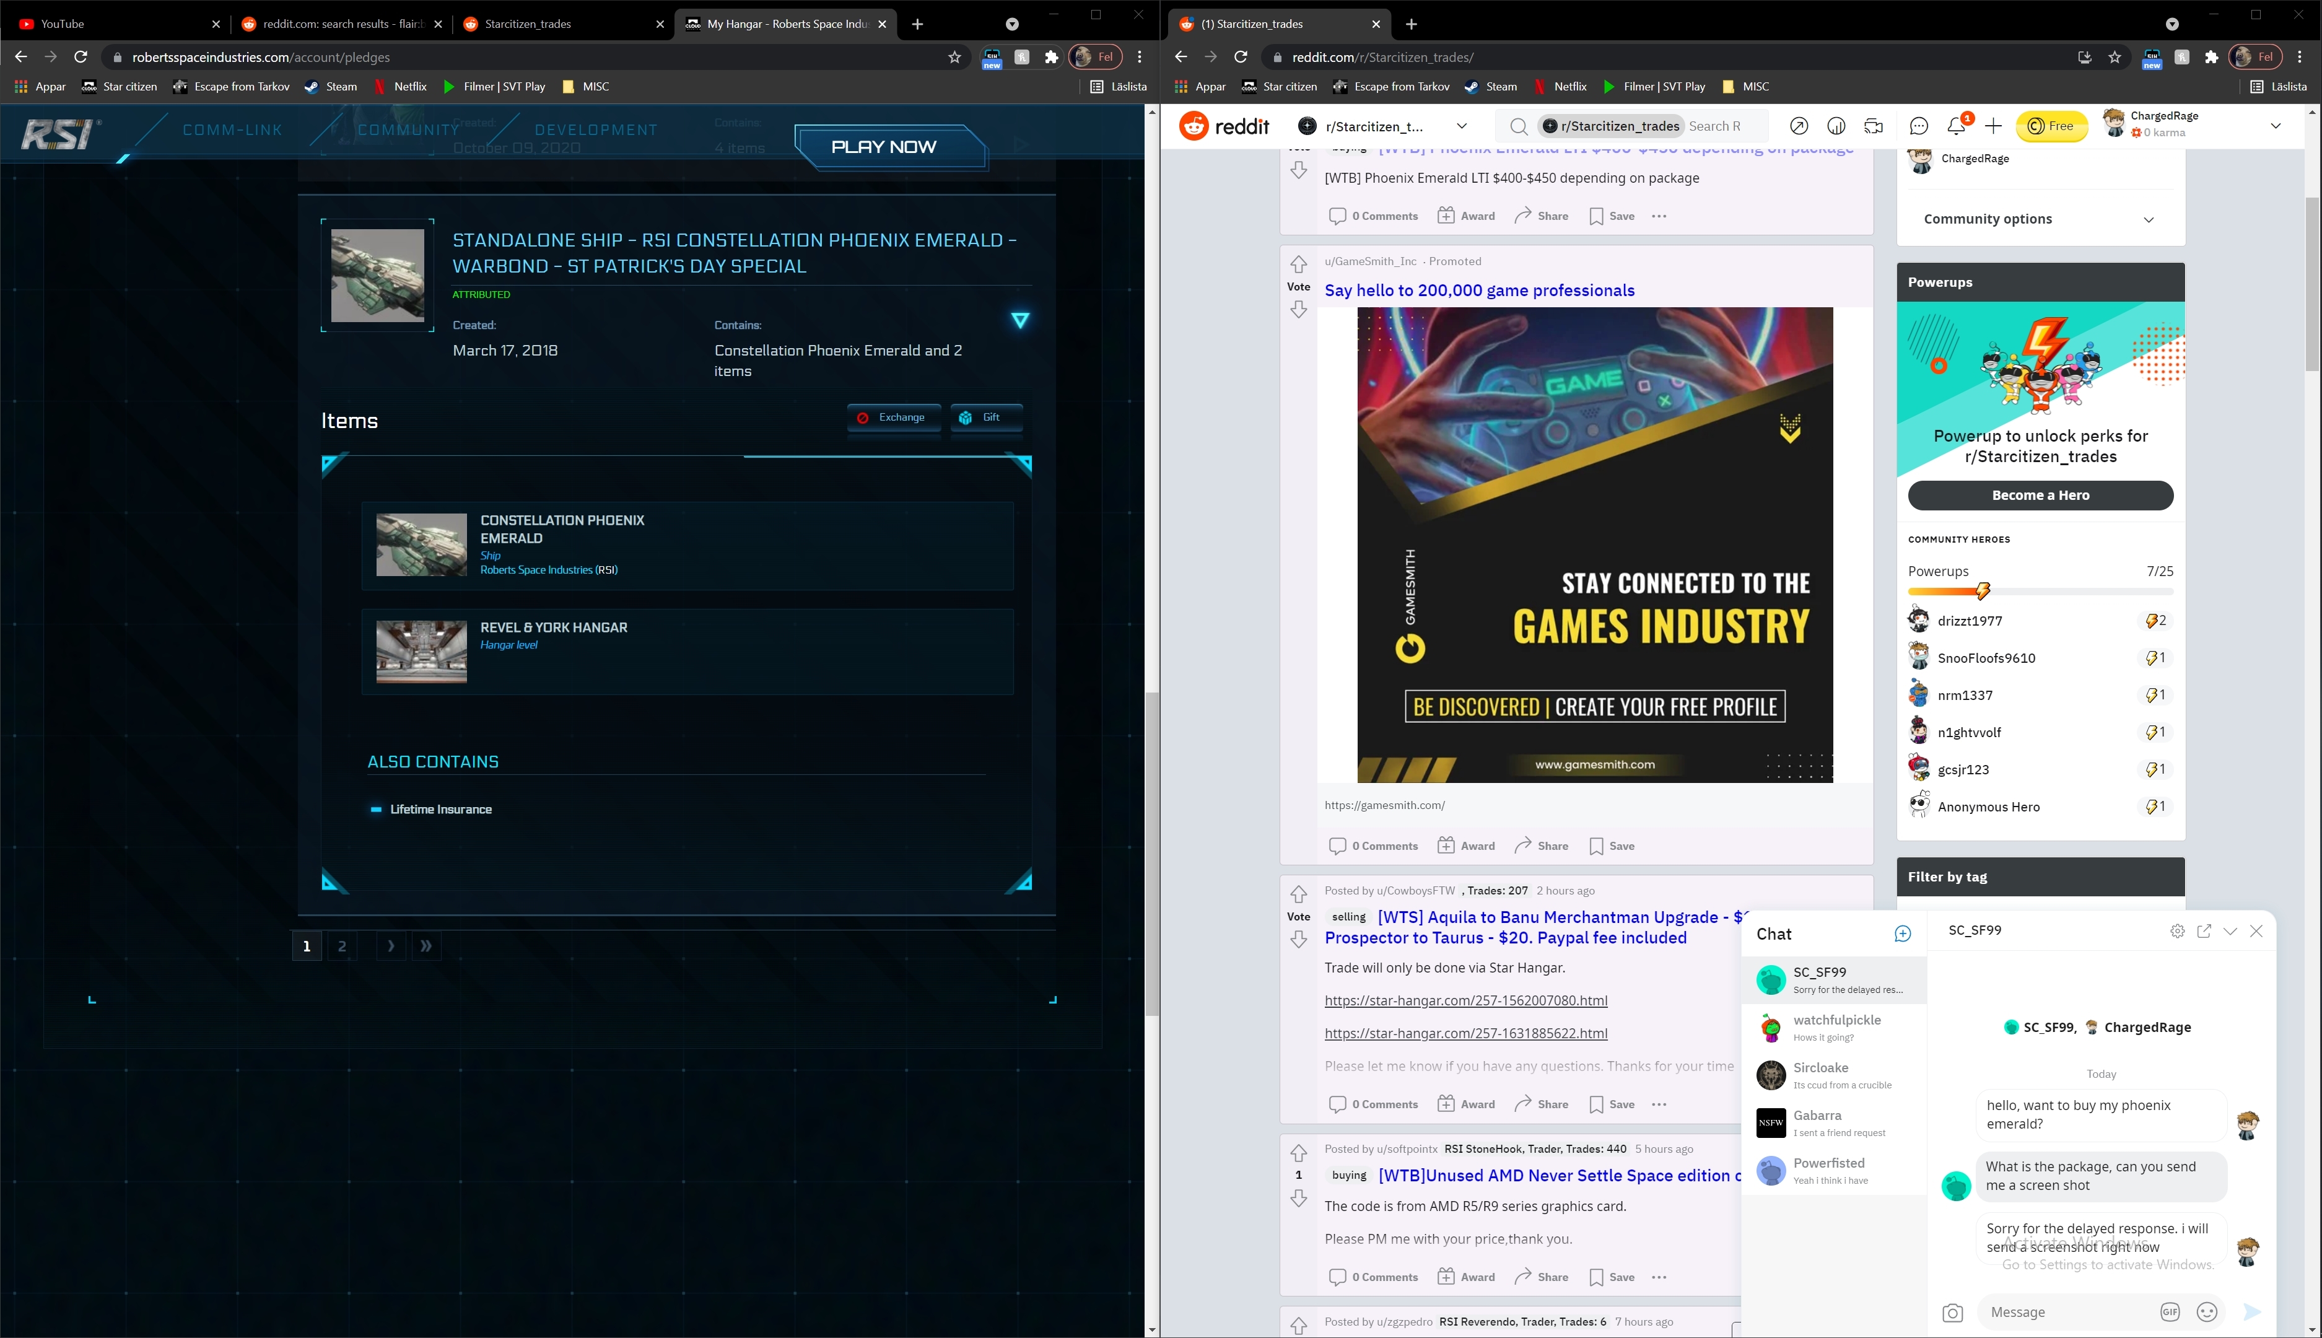Open ChargedRage user account dropdown
The image size is (2322, 1338).
(x=2275, y=126)
